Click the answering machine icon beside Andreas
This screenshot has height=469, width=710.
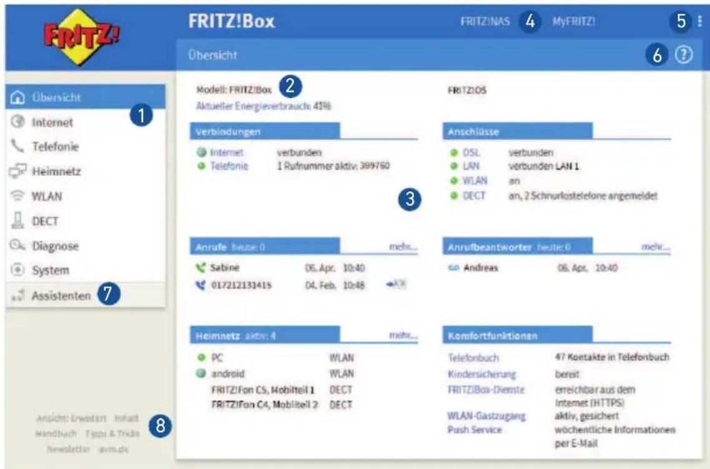pos(453,268)
